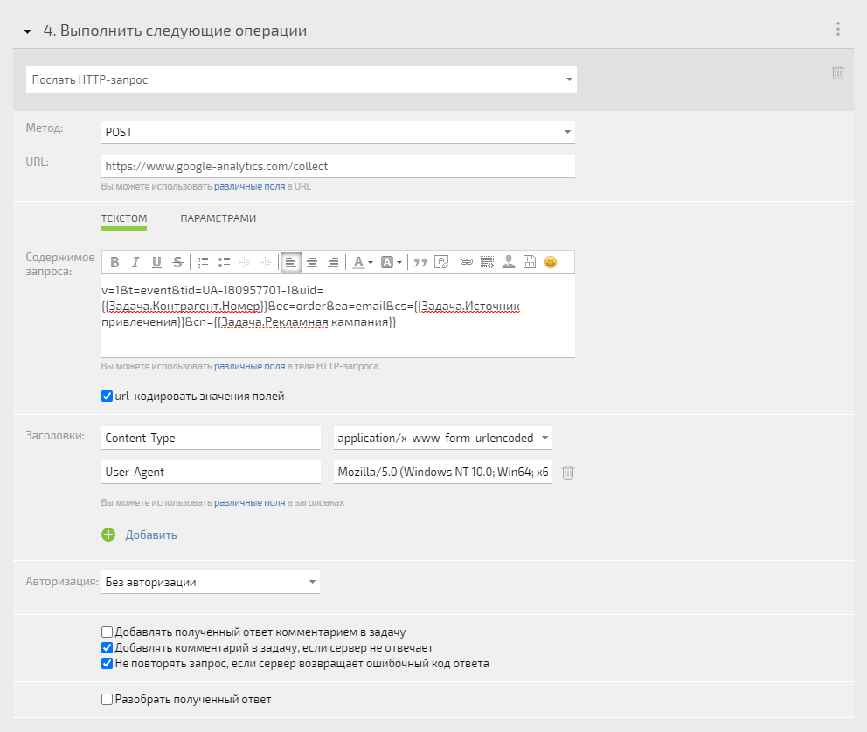Disable url-encoding of field values
867x732 pixels.
click(x=108, y=396)
